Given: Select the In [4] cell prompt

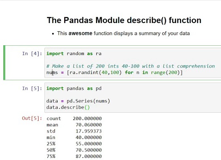Looking at the screenshot, I should [32, 53].
